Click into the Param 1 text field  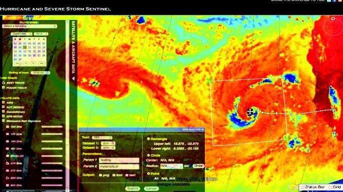pyautogui.click(x=119, y=160)
